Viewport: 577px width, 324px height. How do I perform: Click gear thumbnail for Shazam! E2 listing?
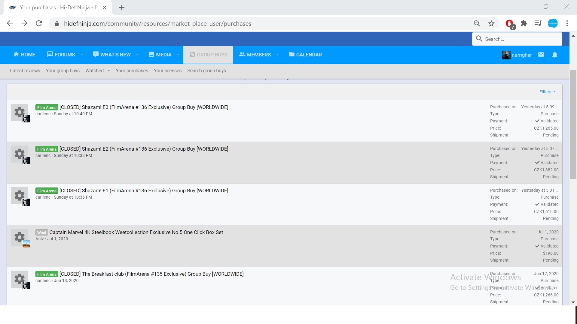[20, 154]
